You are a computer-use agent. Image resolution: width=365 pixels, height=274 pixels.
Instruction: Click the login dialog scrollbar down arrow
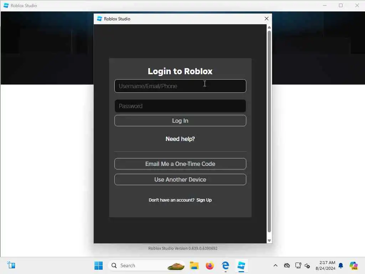click(269, 240)
